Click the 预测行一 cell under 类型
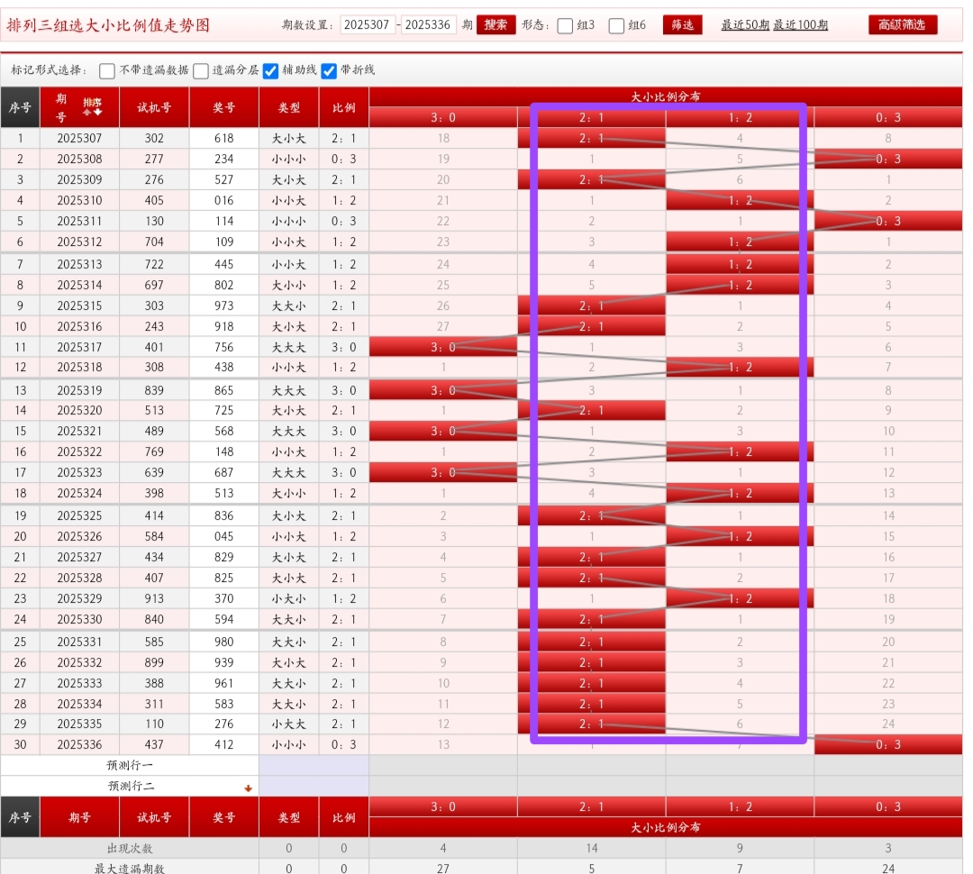973x874 pixels. 314,765
